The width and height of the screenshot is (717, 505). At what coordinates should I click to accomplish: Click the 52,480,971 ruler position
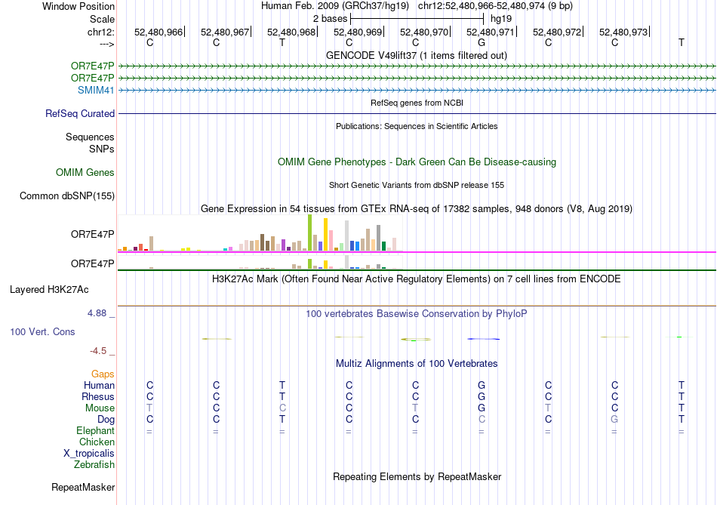[x=490, y=32]
